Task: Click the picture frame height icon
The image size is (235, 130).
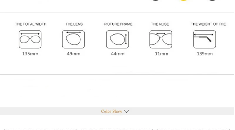Action: click(x=117, y=39)
